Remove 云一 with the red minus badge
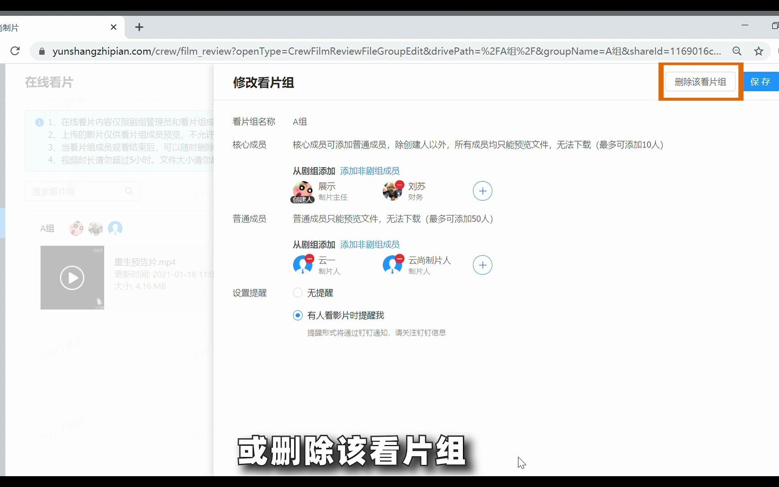Image resolution: width=779 pixels, height=487 pixels. click(309, 259)
